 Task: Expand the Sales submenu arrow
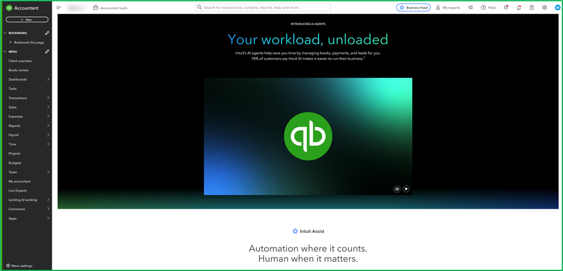[48, 107]
